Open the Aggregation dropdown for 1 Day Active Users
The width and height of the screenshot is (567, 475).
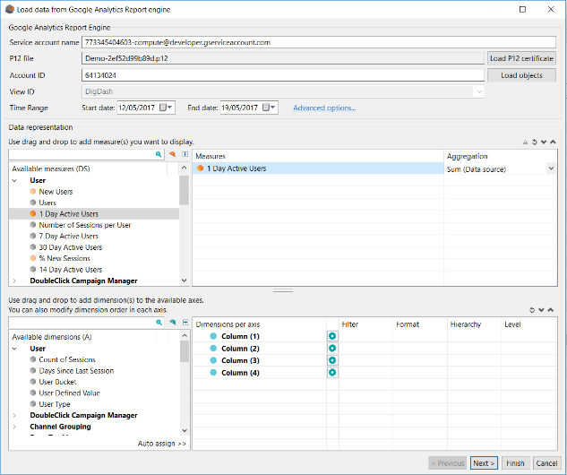(x=551, y=168)
